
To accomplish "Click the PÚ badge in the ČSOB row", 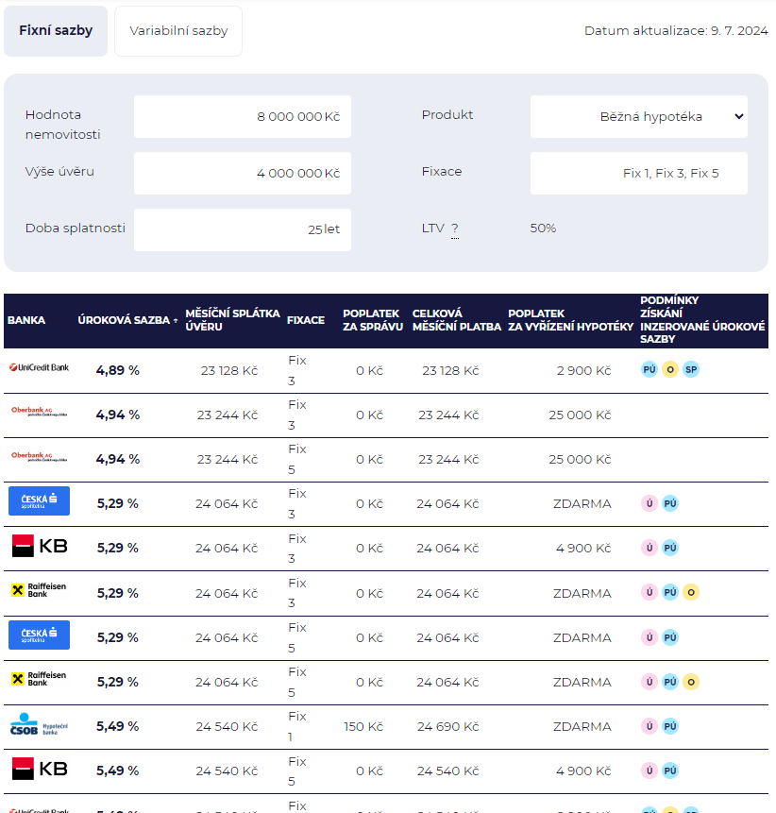I will pyautogui.click(x=669, y=726).
